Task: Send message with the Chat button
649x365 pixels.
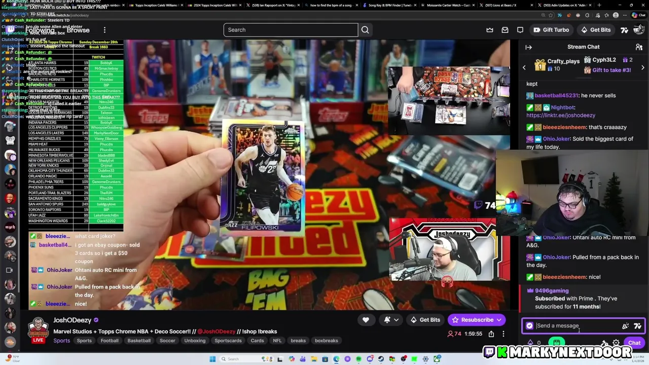Action: (x=634, y=343)
